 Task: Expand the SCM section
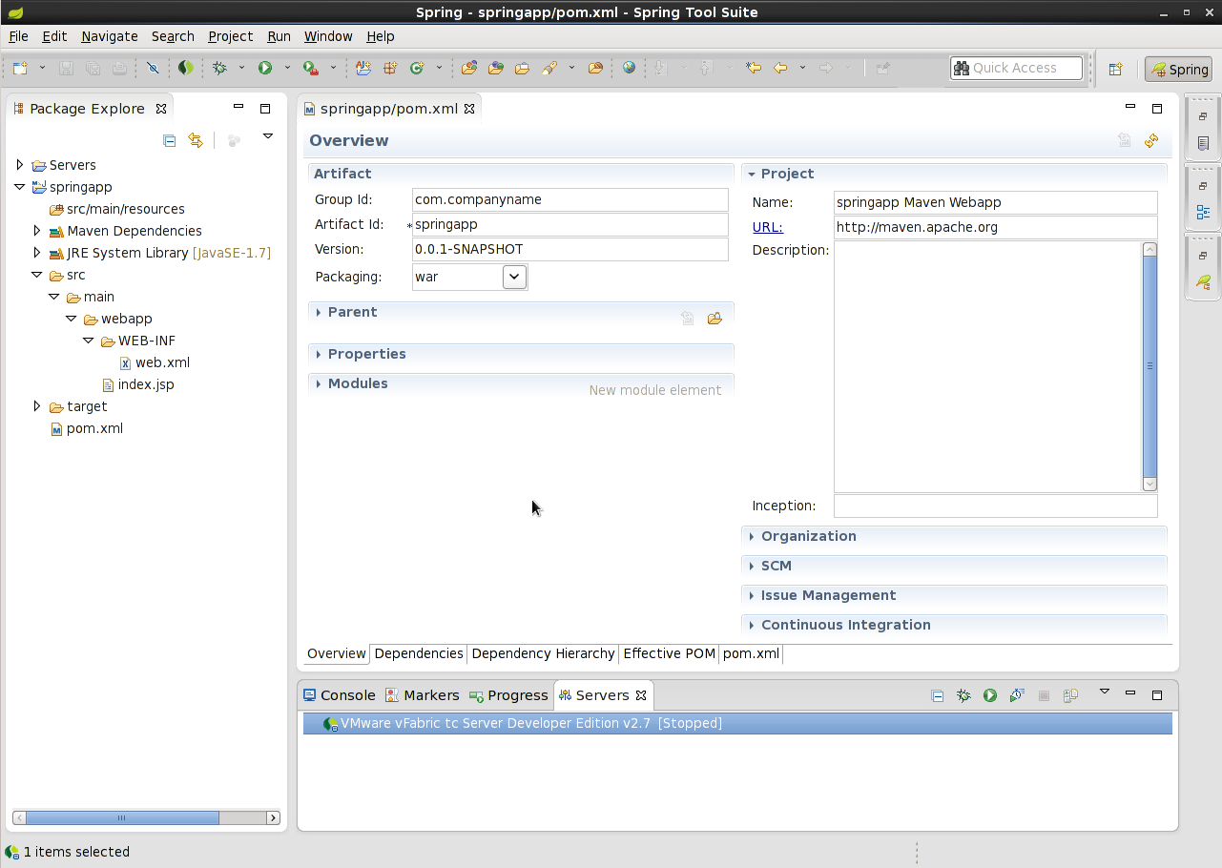tap(752, 566)
